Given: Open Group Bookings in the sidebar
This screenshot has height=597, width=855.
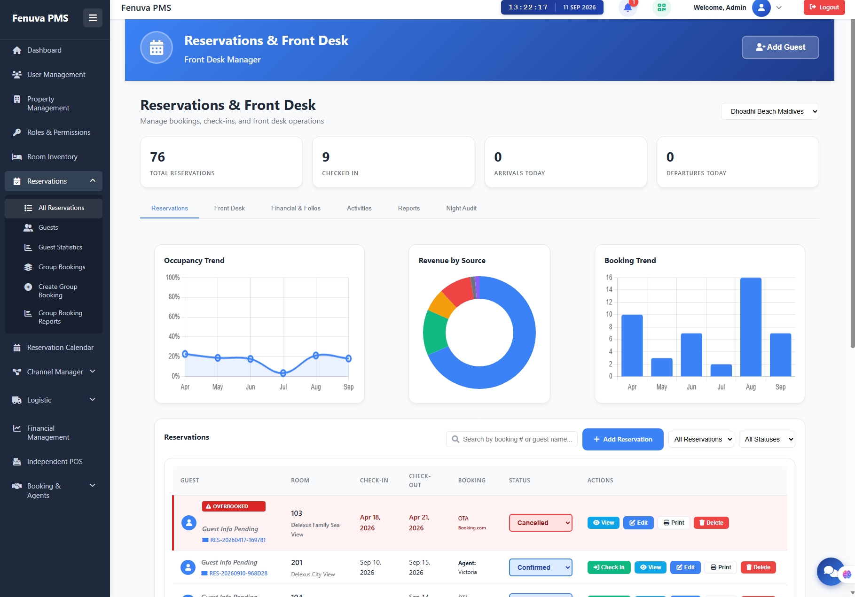Looking at the screenshot, I should [x=54, y=267].
